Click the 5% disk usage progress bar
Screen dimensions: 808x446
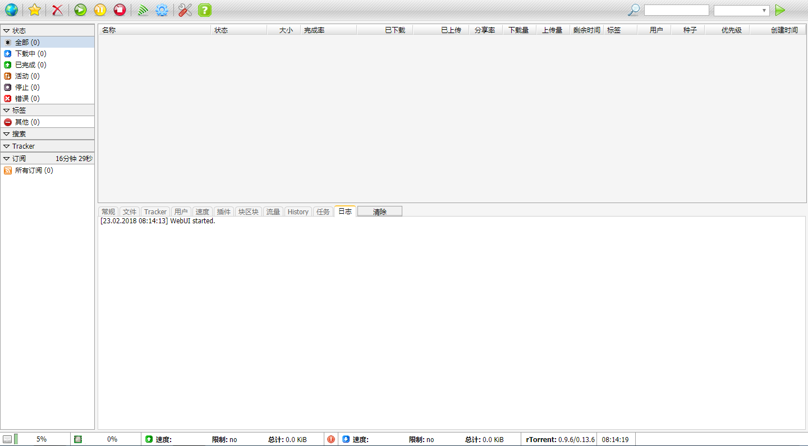pos(42,439)
